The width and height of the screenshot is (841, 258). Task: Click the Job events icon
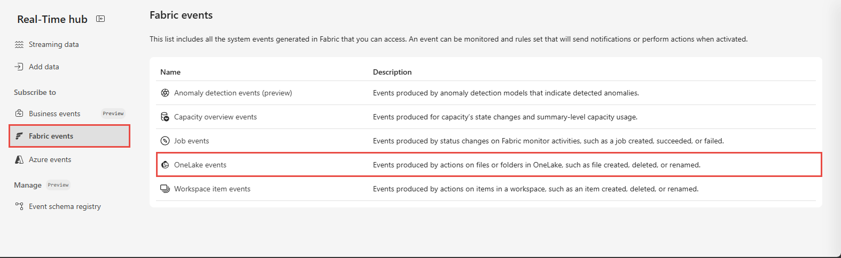point(165,141)
